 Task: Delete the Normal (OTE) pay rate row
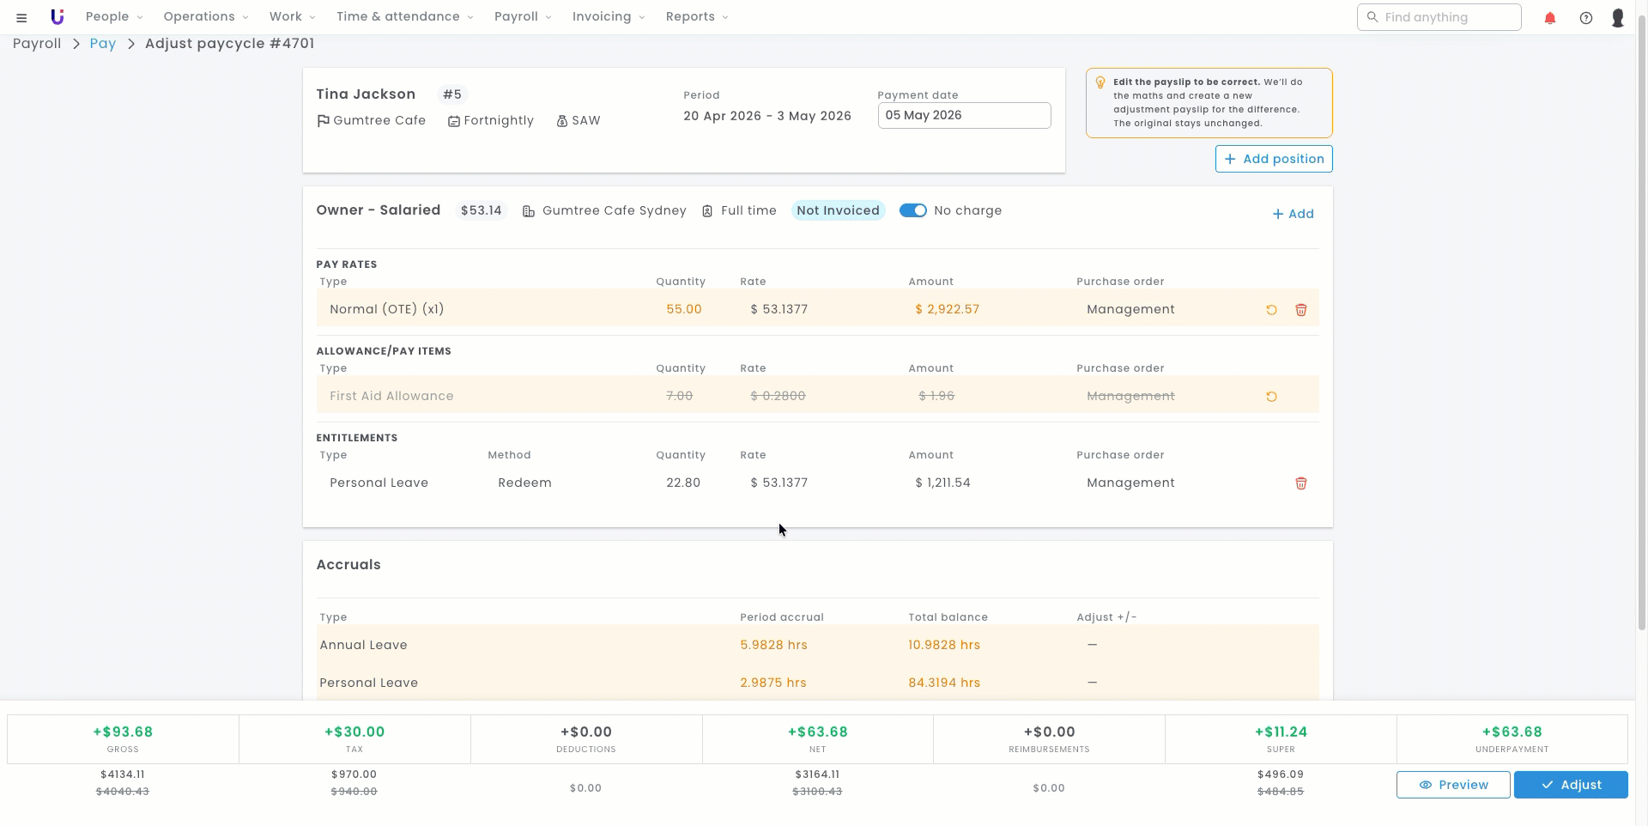(1301, 310)
